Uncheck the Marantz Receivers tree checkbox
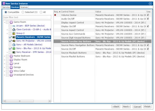 pos(10,37)
